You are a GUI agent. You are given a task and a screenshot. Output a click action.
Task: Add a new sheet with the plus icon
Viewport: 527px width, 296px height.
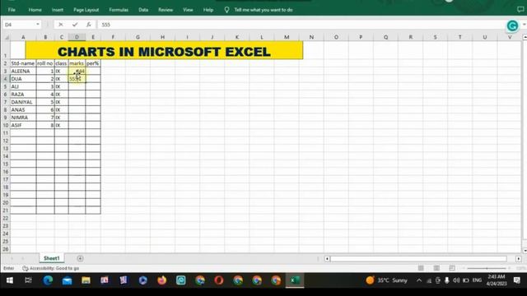point(80,258)
